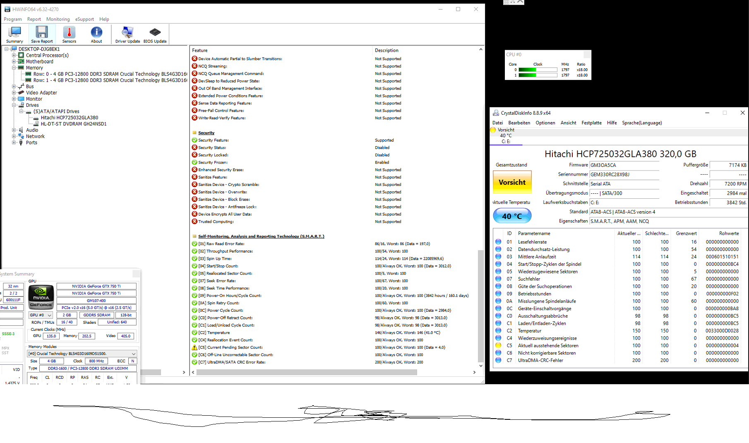This screenshot has height=443, width=749.
Task: Click the S.M.A.R.T. section folder icon
Action: coord(194,236)
